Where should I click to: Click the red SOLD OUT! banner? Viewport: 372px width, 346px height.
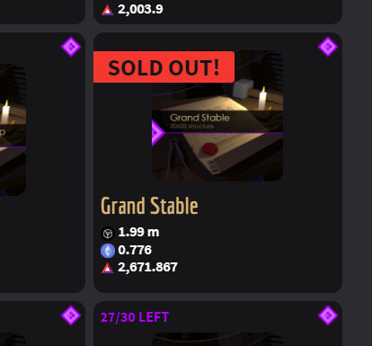pyautogui.click(x=164, y=67)
